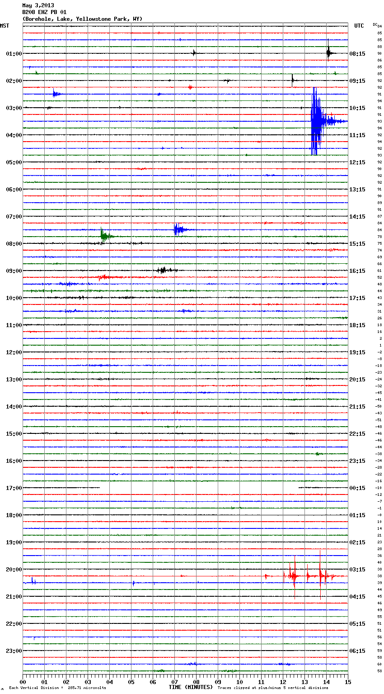This screenshot has height=694, width=384.
Task: Select the 23:00 MST hour label
Action: tap(14, 651)
